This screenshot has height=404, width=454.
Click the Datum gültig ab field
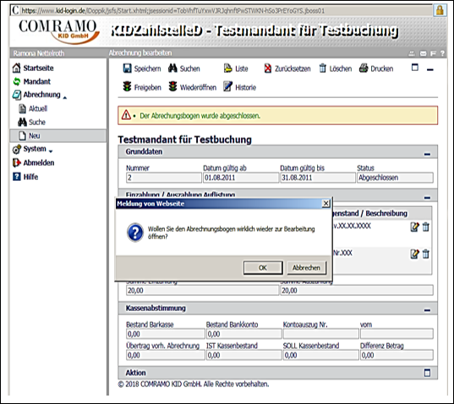[241, 177]
